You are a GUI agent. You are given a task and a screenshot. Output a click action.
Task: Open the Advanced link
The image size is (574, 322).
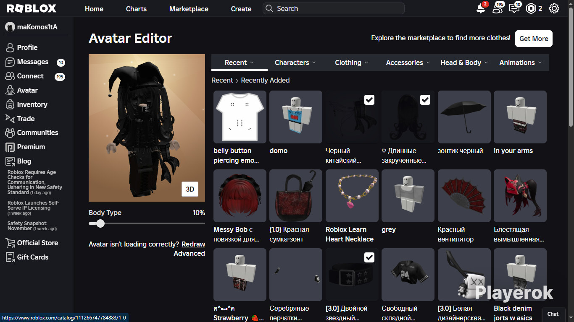pyautogui.click(x=190, y=253)
